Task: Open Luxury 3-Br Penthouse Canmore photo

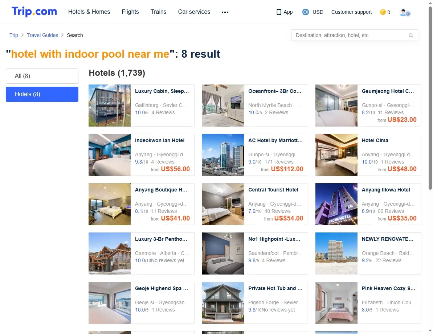Action: (110, 254)
